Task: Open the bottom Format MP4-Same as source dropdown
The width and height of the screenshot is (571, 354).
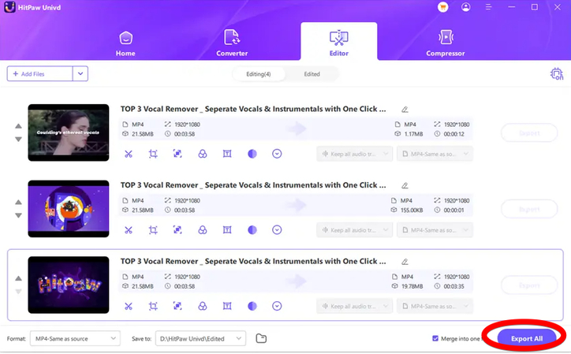Action: point(75,338)
